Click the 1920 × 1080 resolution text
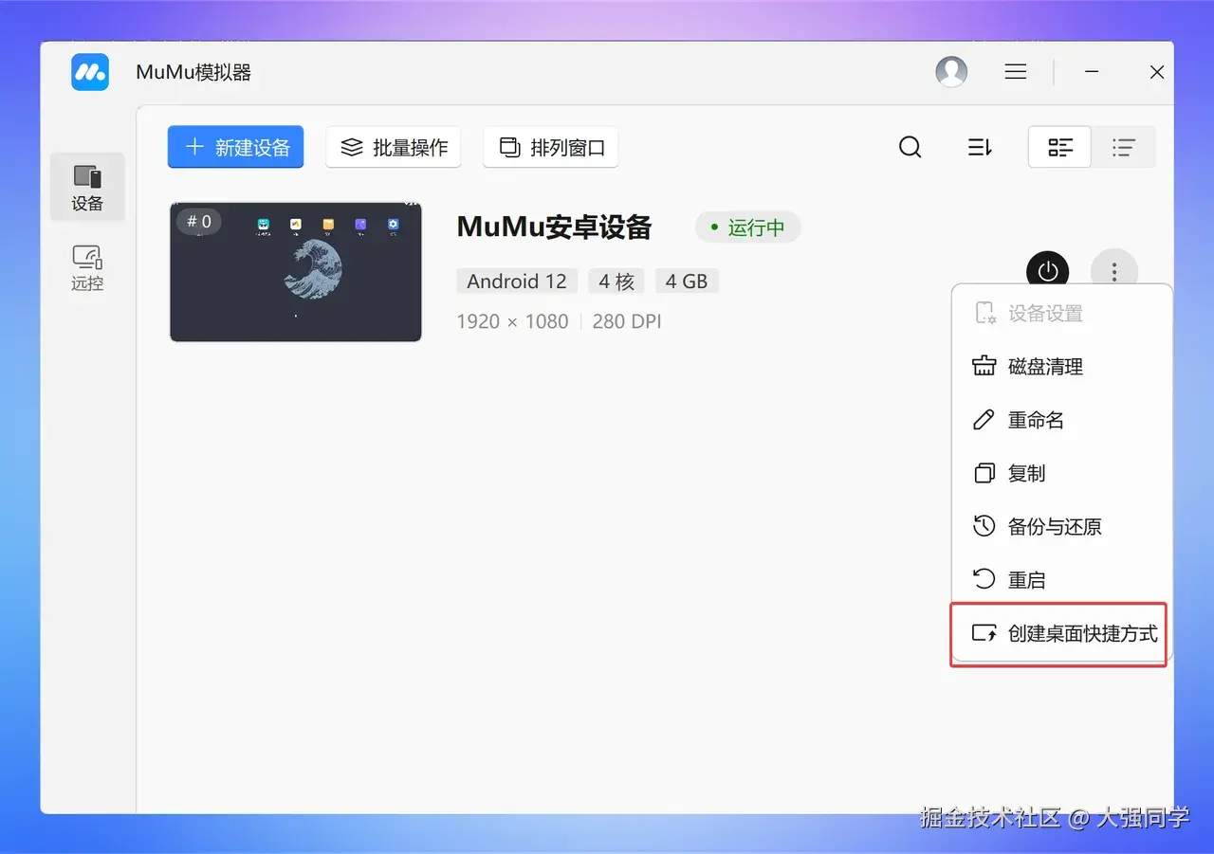This screenshot has height=854, width=1214. coord(512,321)
